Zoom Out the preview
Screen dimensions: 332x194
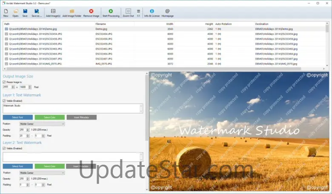point(128,13)
